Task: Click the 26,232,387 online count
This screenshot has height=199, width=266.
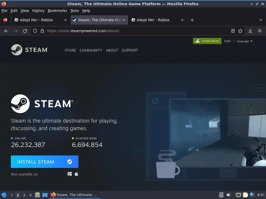Action: coord(28,145)
